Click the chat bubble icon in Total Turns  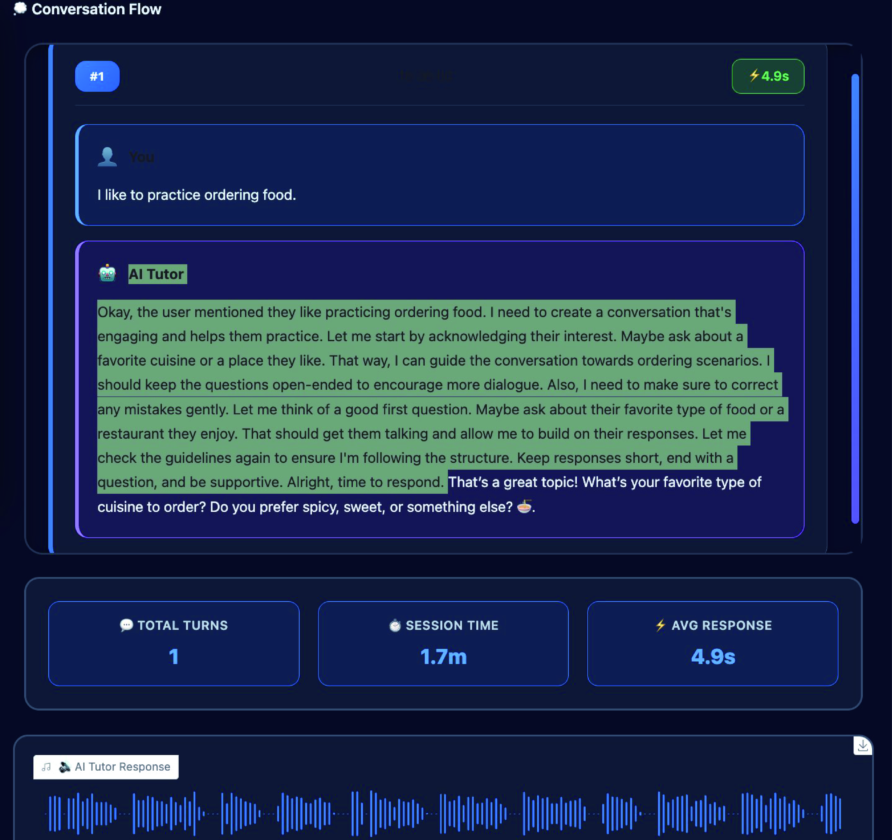click(x=126, y=625)
